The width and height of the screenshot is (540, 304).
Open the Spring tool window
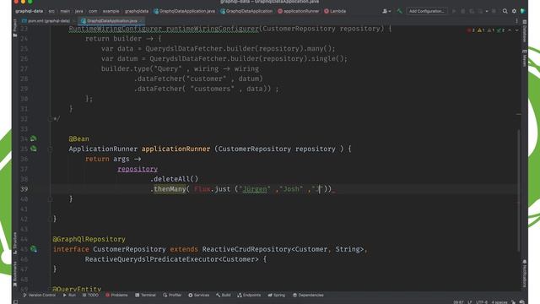pos(277,295)
